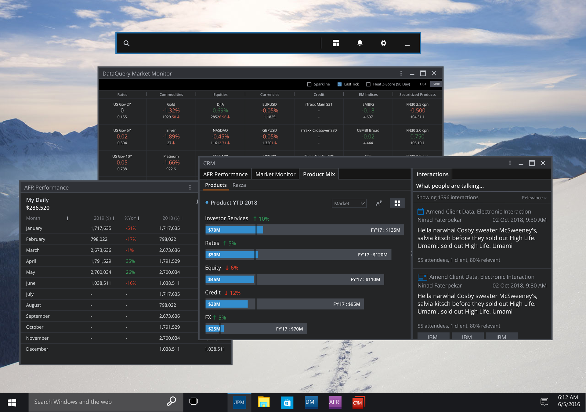
Task: Open the Relevance sort dropdown
Action: (x=534, y=198)
